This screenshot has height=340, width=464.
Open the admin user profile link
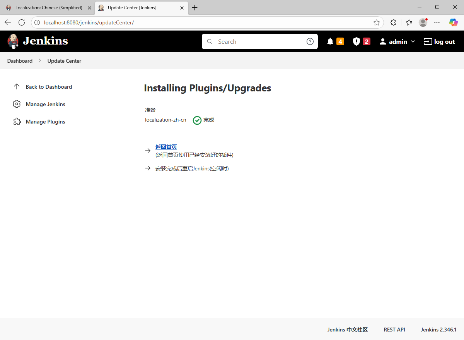click(x=398, y=41)
